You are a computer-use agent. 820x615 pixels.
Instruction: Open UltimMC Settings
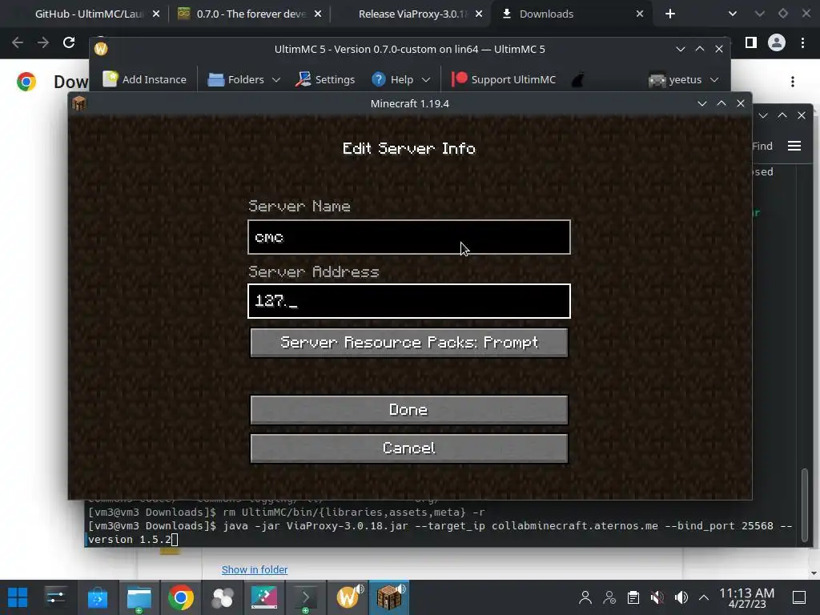(x=325, y=79)
